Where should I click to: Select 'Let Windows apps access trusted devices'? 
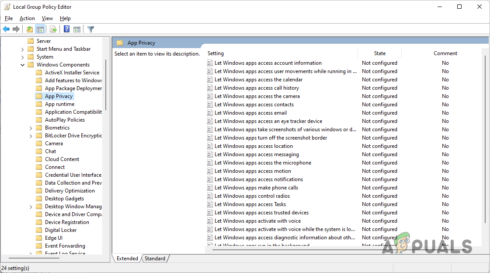[261, 213]
